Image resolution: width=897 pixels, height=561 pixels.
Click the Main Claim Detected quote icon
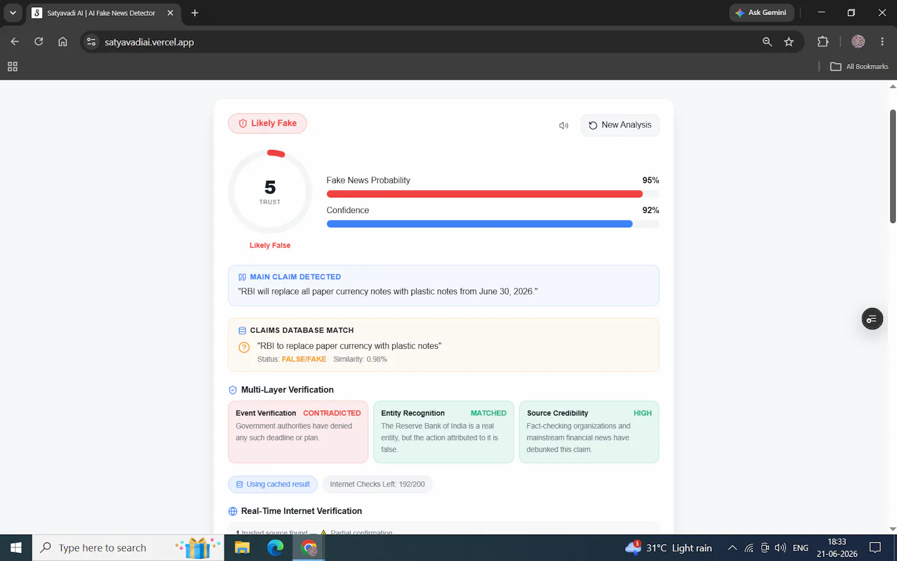pos(242,277)
